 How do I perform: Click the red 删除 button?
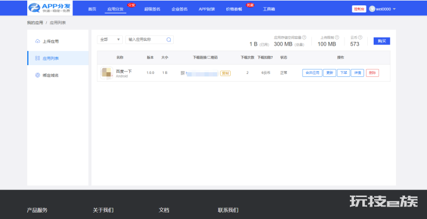click(x=372, y=73)
